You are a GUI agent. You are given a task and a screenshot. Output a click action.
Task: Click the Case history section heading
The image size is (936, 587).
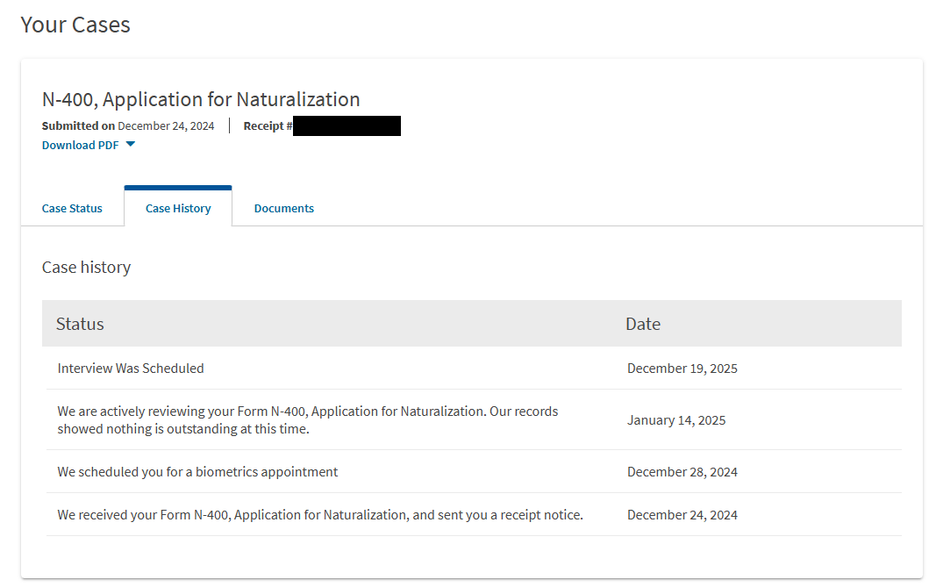tap(86, 268)
